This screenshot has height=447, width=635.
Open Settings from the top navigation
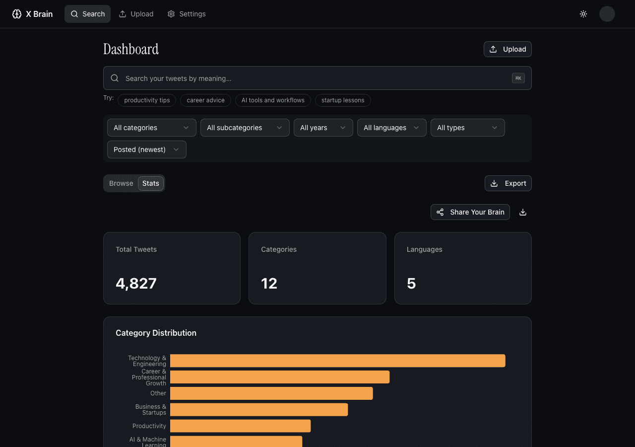[x=187, y=14]
